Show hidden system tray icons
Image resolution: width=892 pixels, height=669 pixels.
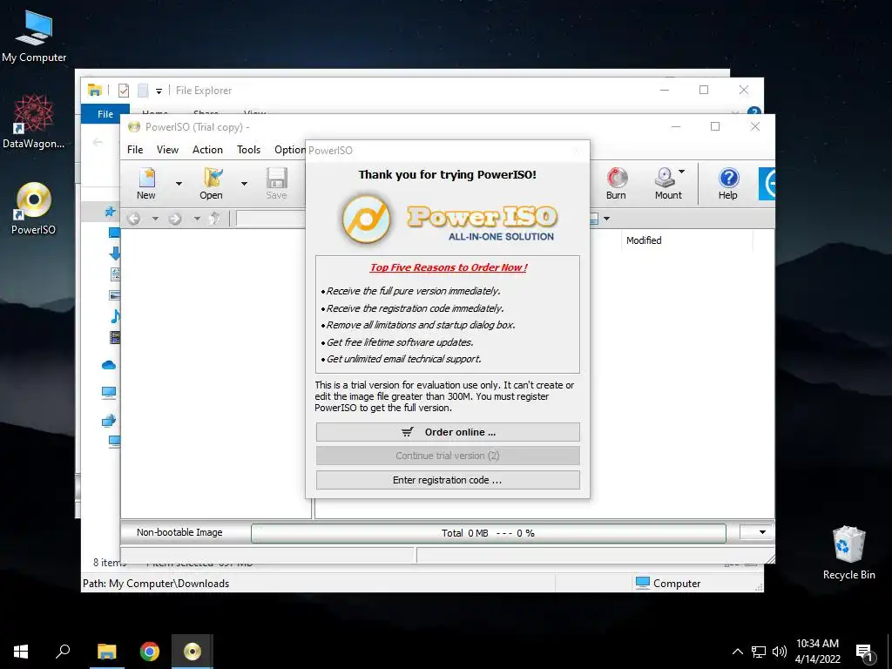[737, 652]
